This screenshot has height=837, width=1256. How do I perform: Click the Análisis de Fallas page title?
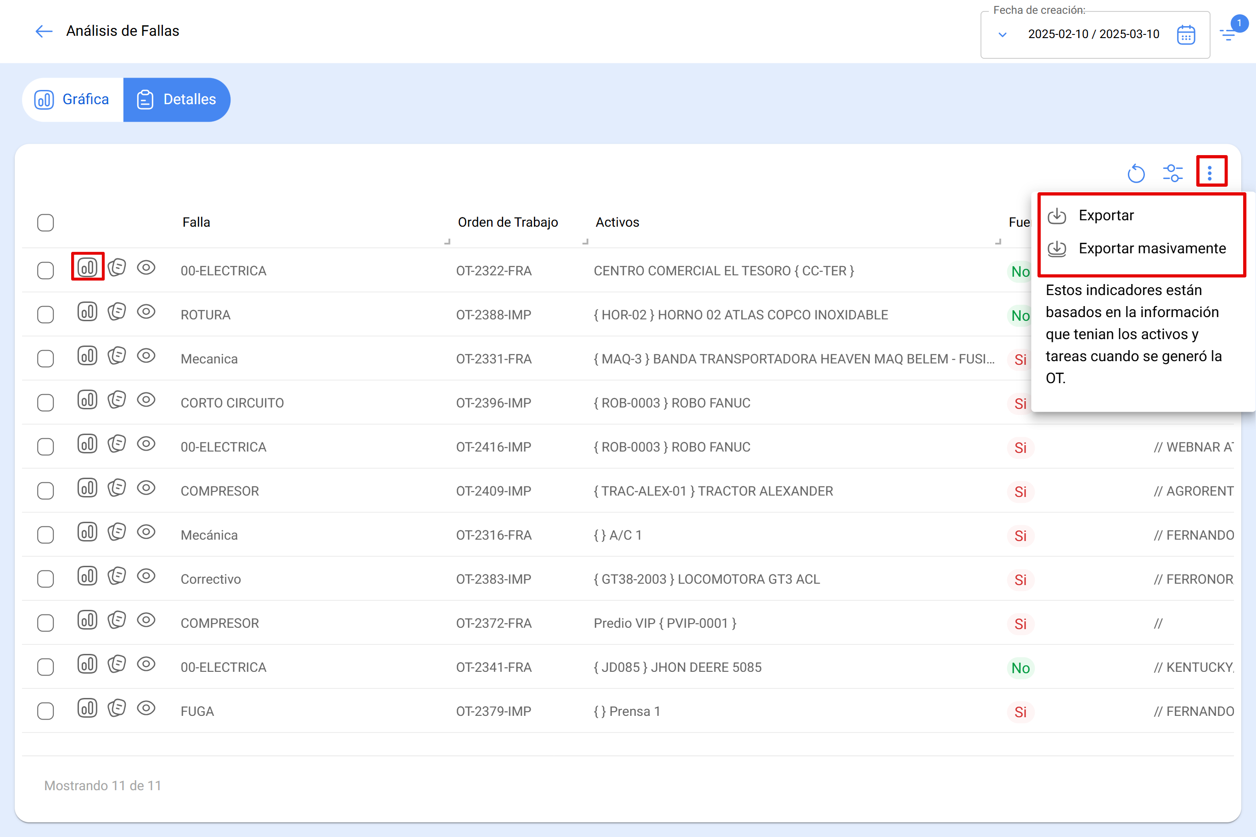point(122,31)
